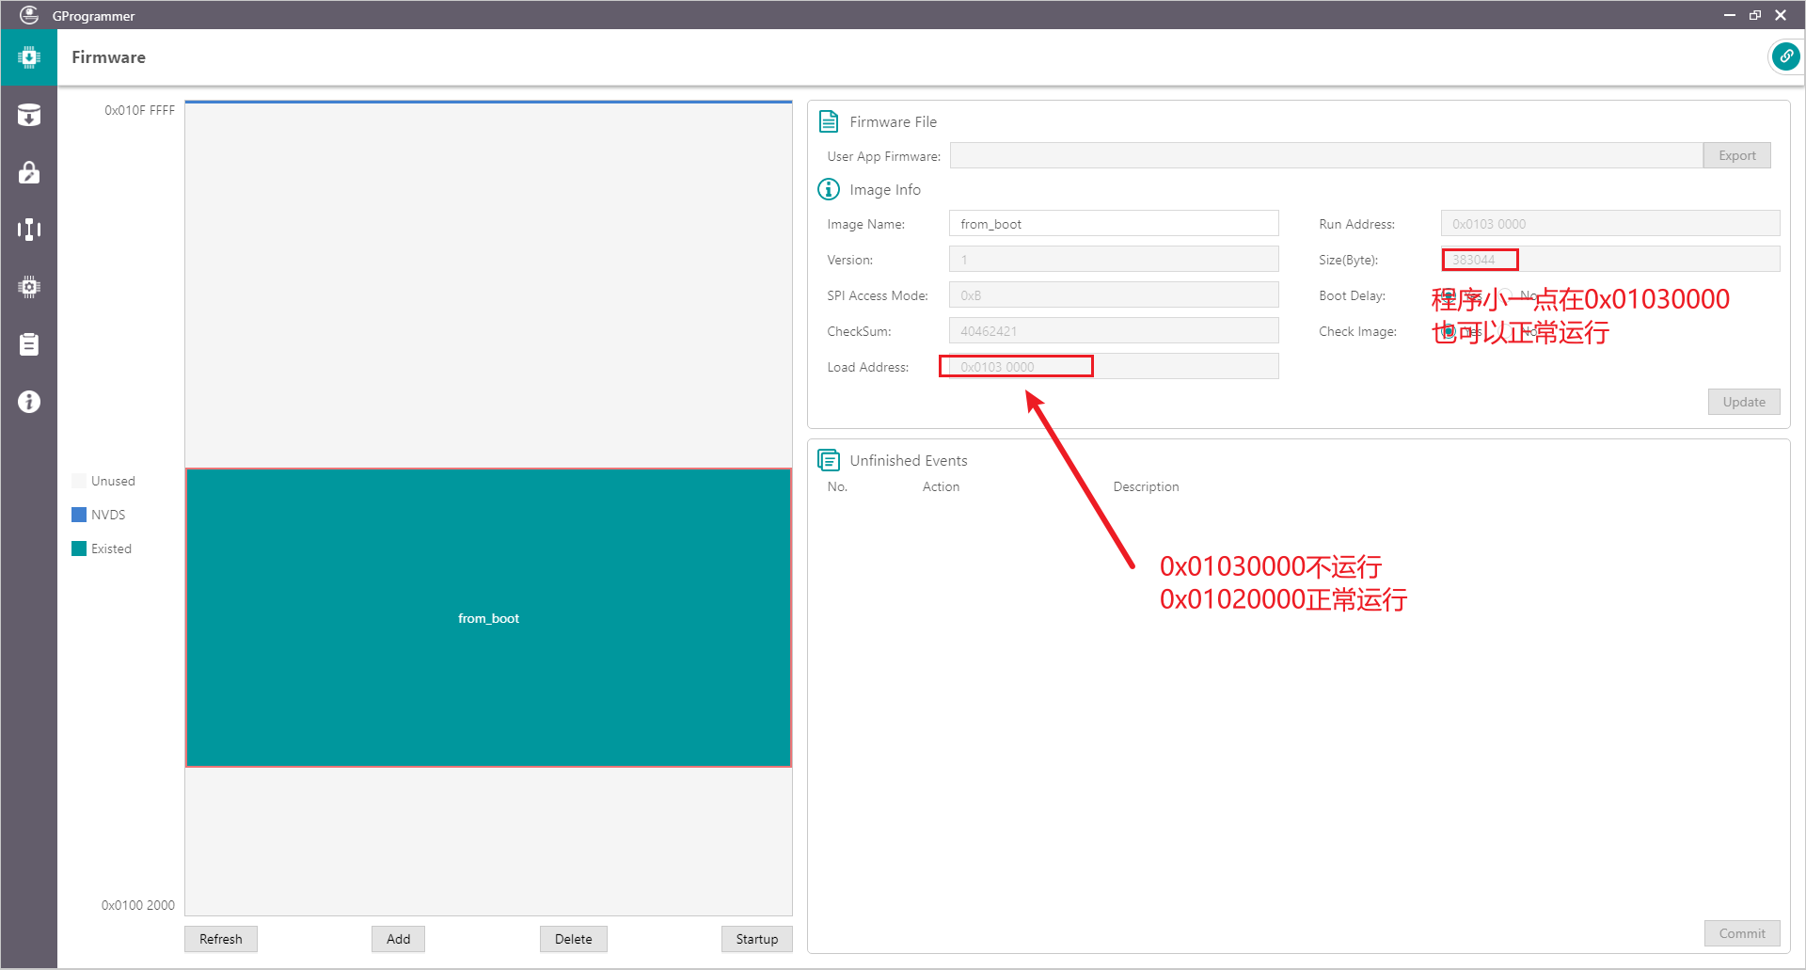Viewport: 1806px width, 970px height.
Task: Open the flash storage download sidebar icon
Action: (29, 115)
